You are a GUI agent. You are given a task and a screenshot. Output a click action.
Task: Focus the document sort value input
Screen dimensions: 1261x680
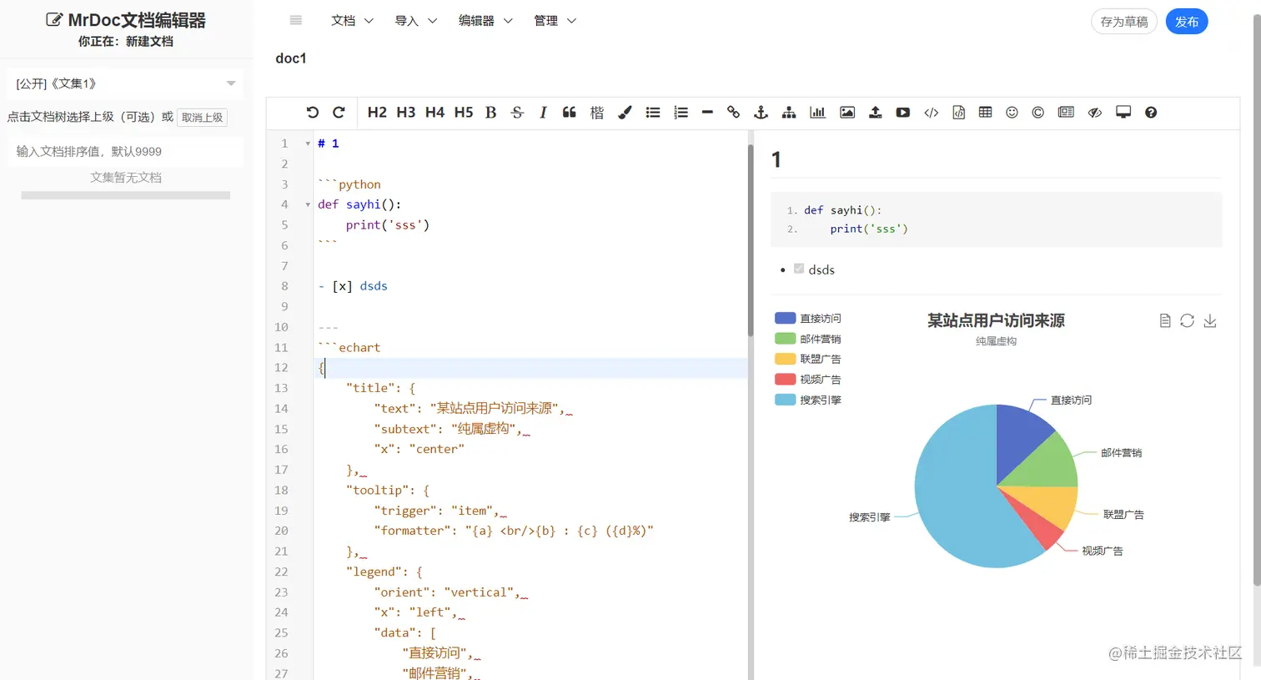pyautogui.click(x=126, y=151)
